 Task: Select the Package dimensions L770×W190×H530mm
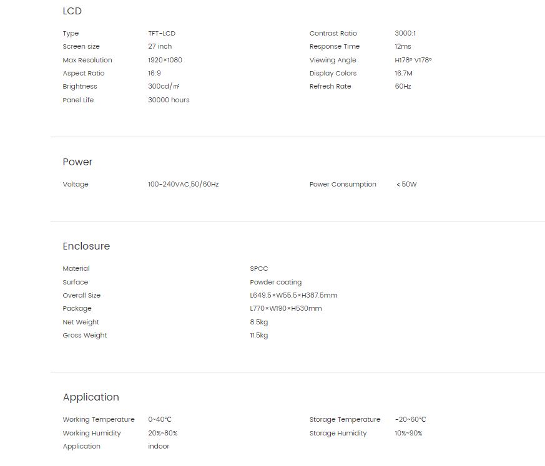click(286, 308)
